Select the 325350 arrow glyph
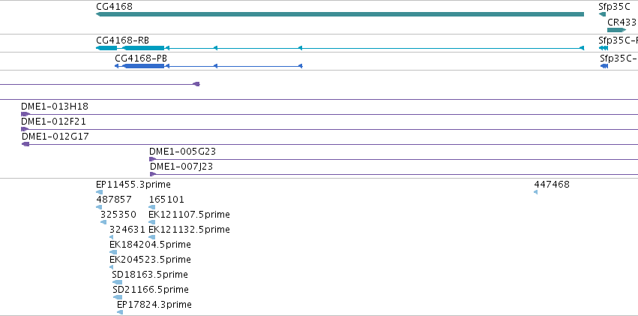This screenshot has height=316, width=638. 103,222
